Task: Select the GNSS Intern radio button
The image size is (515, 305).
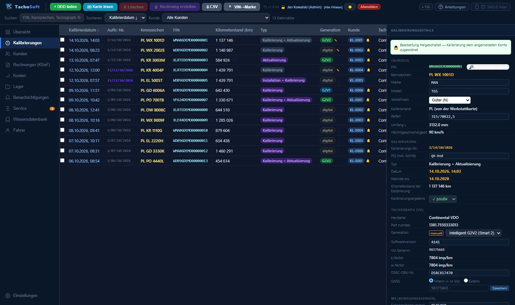Action: [431, 281]
